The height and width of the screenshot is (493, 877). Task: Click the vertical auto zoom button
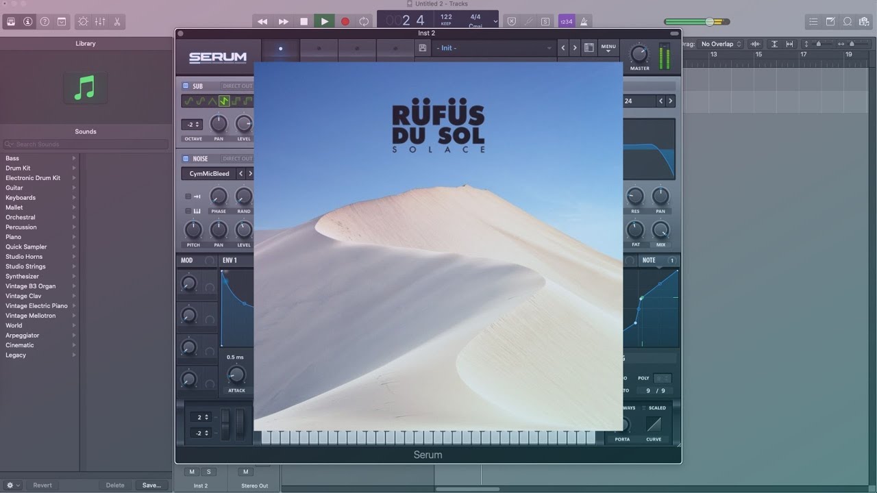(774, 44)
